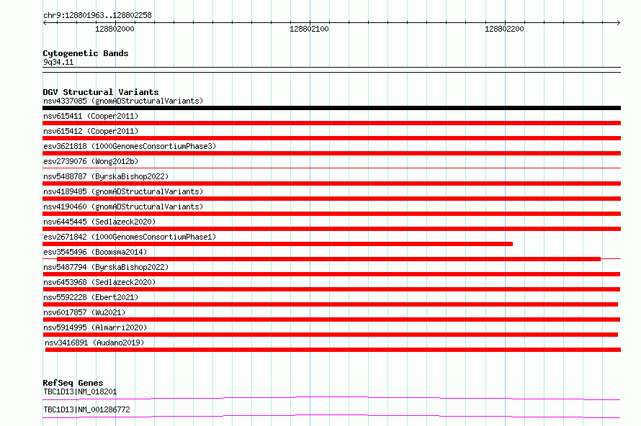Image resolution: width=641 pixels, height=426 pixels.
Task: Open variant nsv5592228 (Ebert2021) label
Action: 91,297
